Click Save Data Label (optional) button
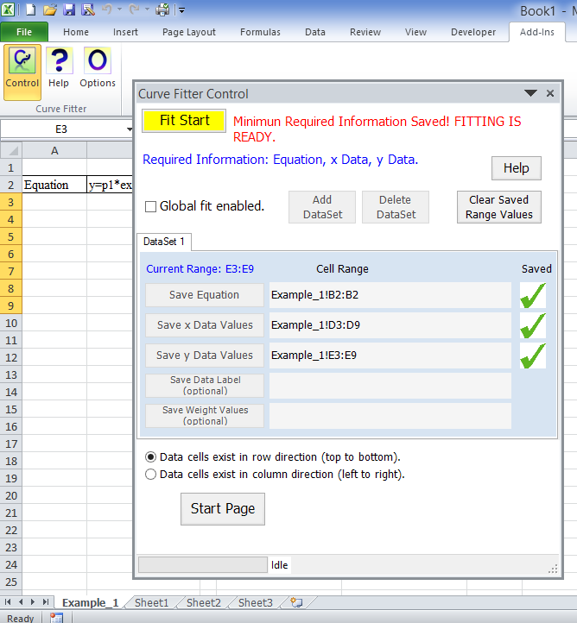 pyautogui.click(x=205, y=386)
